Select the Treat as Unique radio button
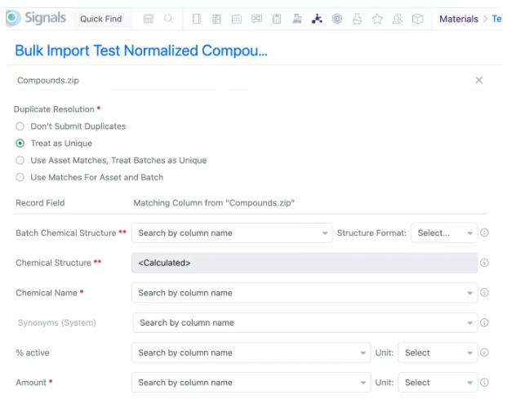 tap(20, 144)
